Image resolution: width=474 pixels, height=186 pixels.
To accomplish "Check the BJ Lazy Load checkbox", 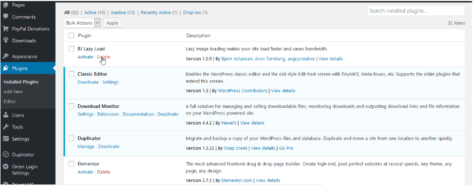I will pos(71,48).
